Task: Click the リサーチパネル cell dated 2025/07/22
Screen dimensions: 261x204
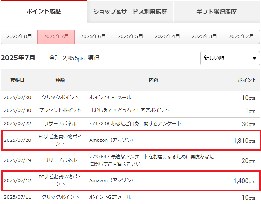Action: click(x=60, y=124)
